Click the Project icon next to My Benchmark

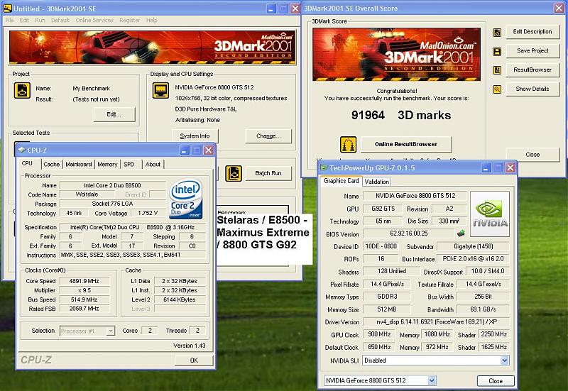(x=22, y=91)
